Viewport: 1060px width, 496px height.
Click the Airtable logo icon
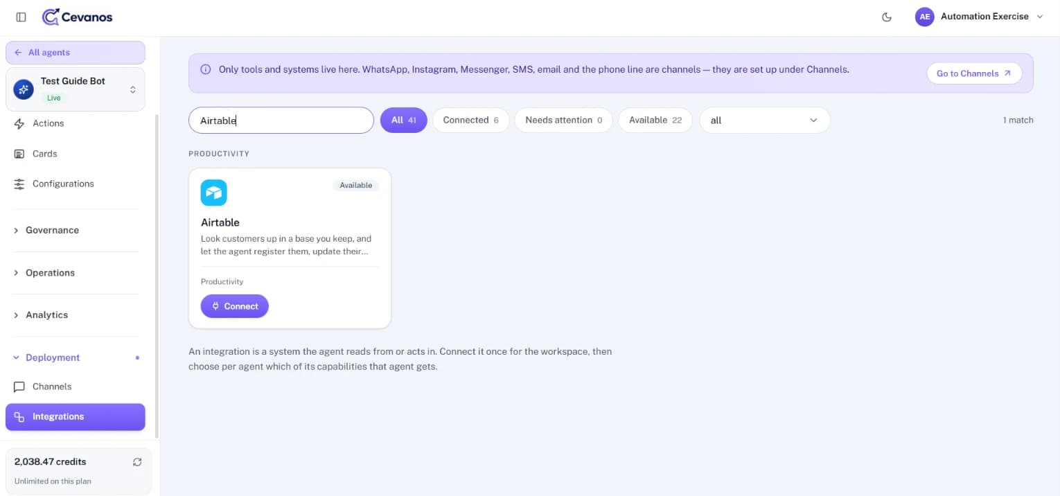pos(214,193)
